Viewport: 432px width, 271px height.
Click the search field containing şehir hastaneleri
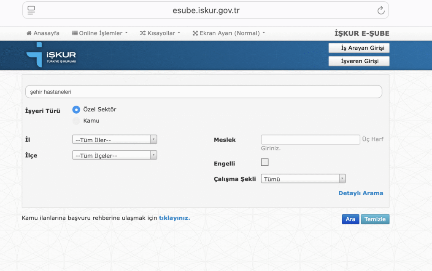204,92
